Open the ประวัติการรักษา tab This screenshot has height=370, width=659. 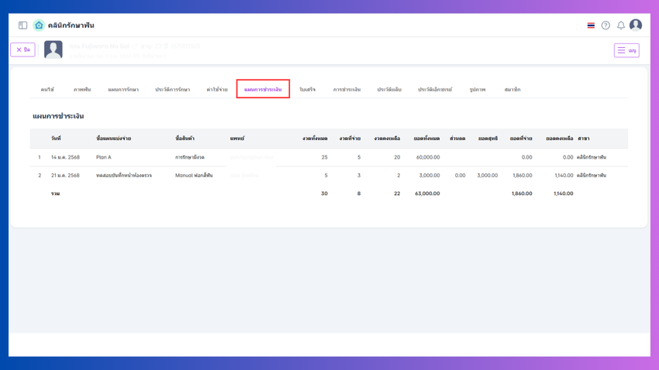click(172, 89)
